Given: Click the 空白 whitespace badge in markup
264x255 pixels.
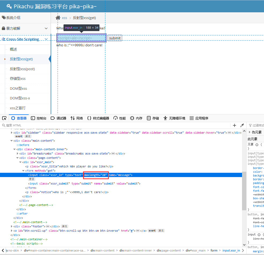Looking at the screenshot, I should click(x=31, y=179).
